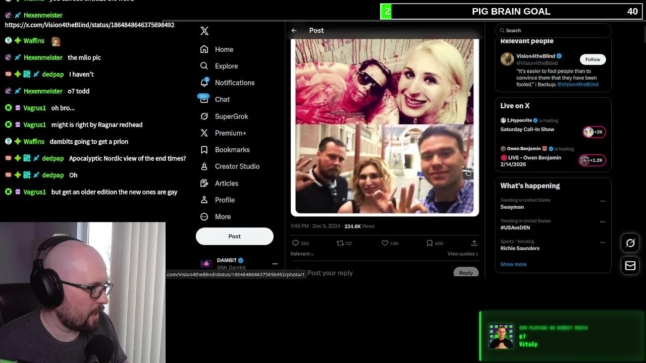646x363 pixels.
Task: Click the Home house icon
Action: click(204, 49)
